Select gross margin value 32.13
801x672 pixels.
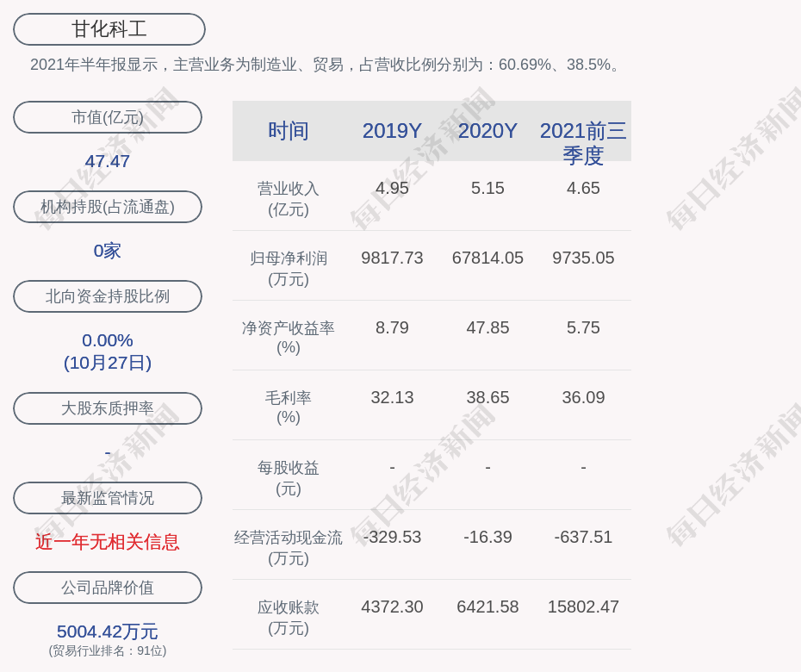pos(392,397)
